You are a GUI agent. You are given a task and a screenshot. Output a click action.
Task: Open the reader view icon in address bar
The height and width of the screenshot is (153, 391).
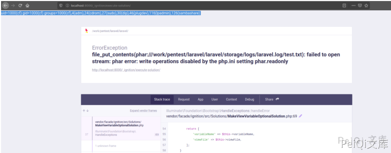pos(344,6)
